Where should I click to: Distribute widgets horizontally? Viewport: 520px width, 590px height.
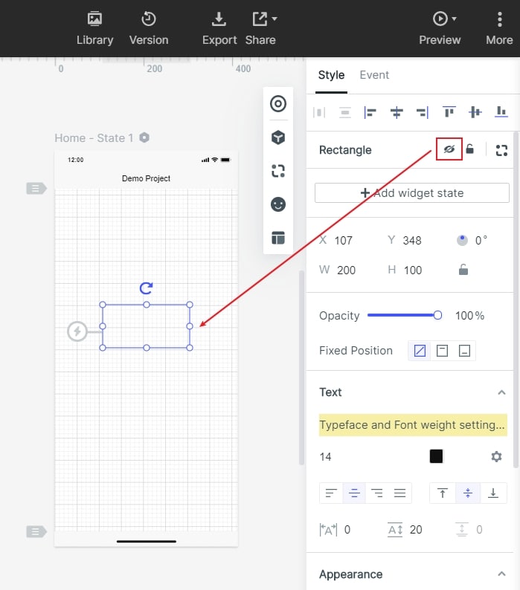pos(319,112)
